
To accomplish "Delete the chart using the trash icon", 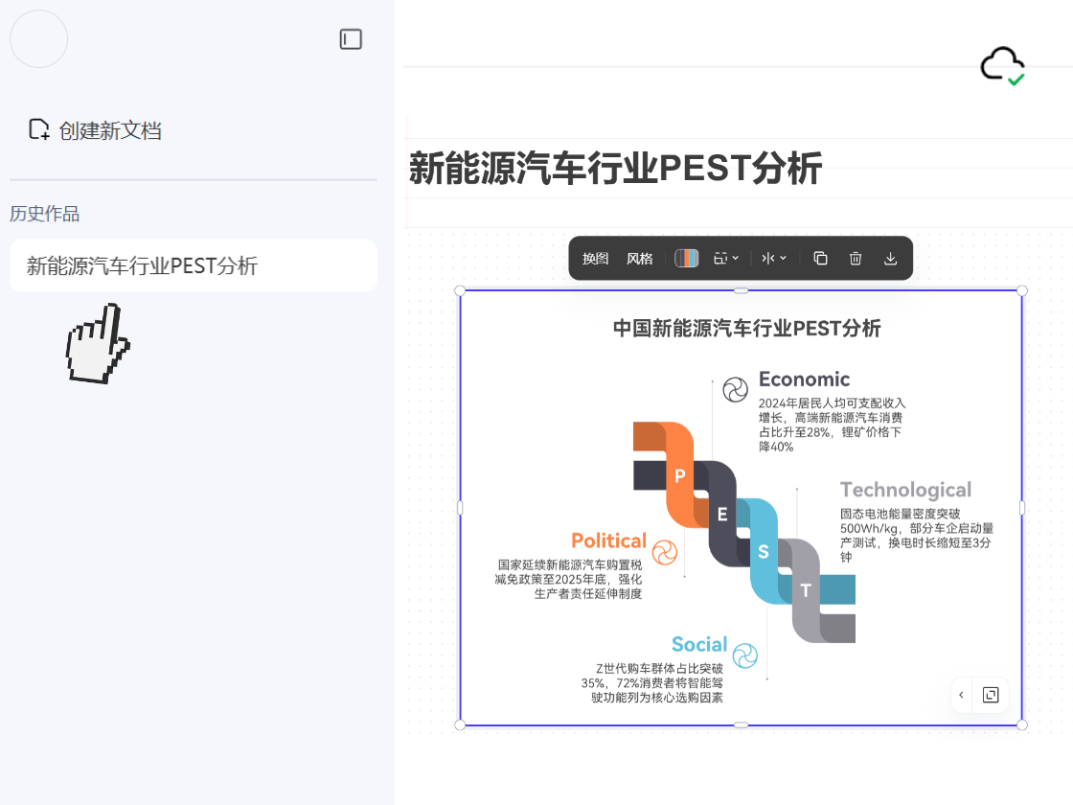I will 855,258.
